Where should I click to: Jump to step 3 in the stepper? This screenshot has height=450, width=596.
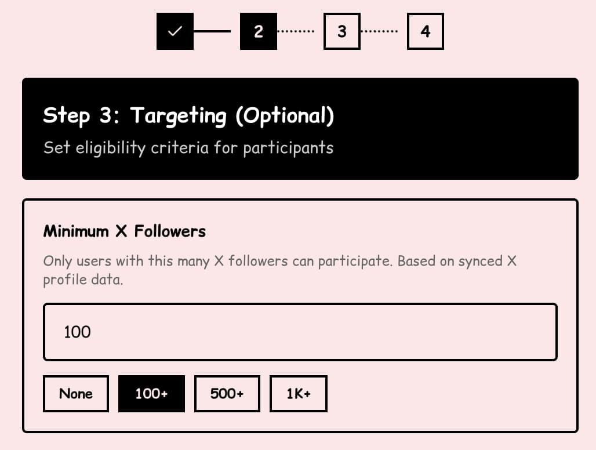click(341, 31)
